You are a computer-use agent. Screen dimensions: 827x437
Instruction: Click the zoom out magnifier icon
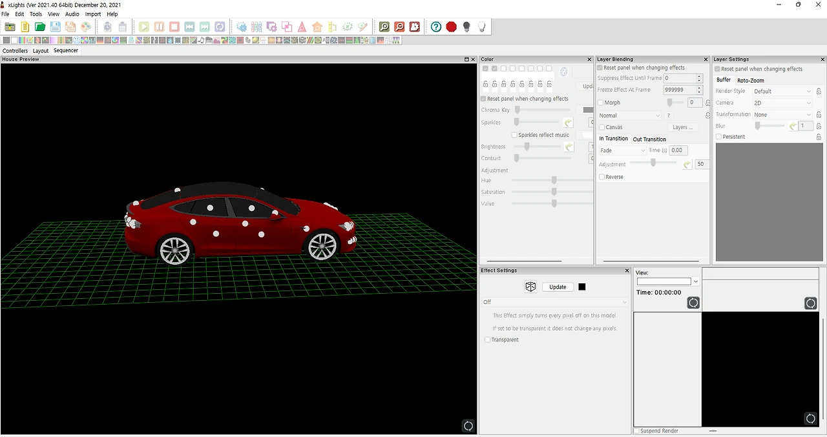click(x=399, y=26)
